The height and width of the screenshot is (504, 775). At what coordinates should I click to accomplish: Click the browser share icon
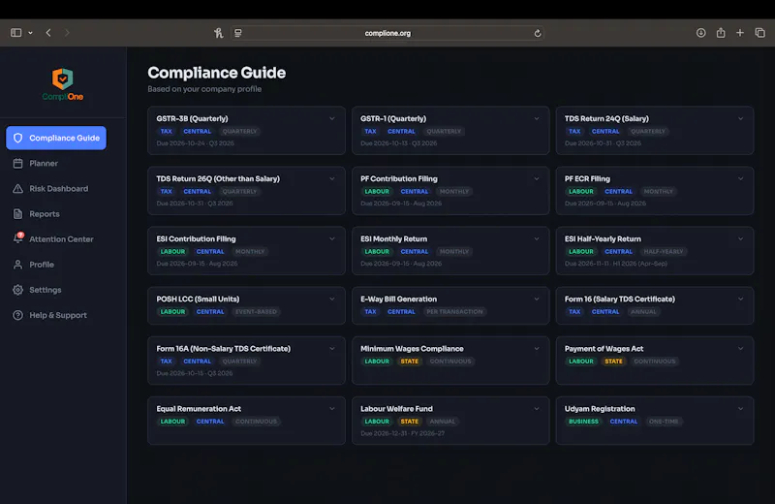coord(721,33)
